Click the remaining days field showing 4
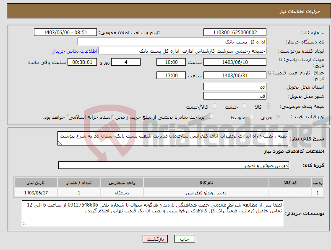Image resolution: width=331 pixels, height=250 pixels. click(x=126, y=62)
